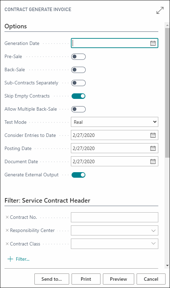
Task: Open the Test Mode dropdown
Action: pyautogui.click(x=115, y=122)
